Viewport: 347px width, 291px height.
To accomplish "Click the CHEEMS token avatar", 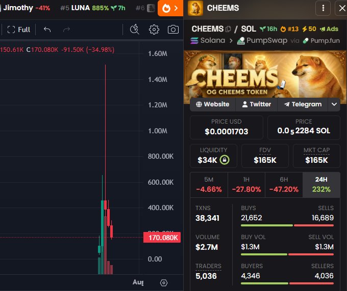I will click(195, 8).
